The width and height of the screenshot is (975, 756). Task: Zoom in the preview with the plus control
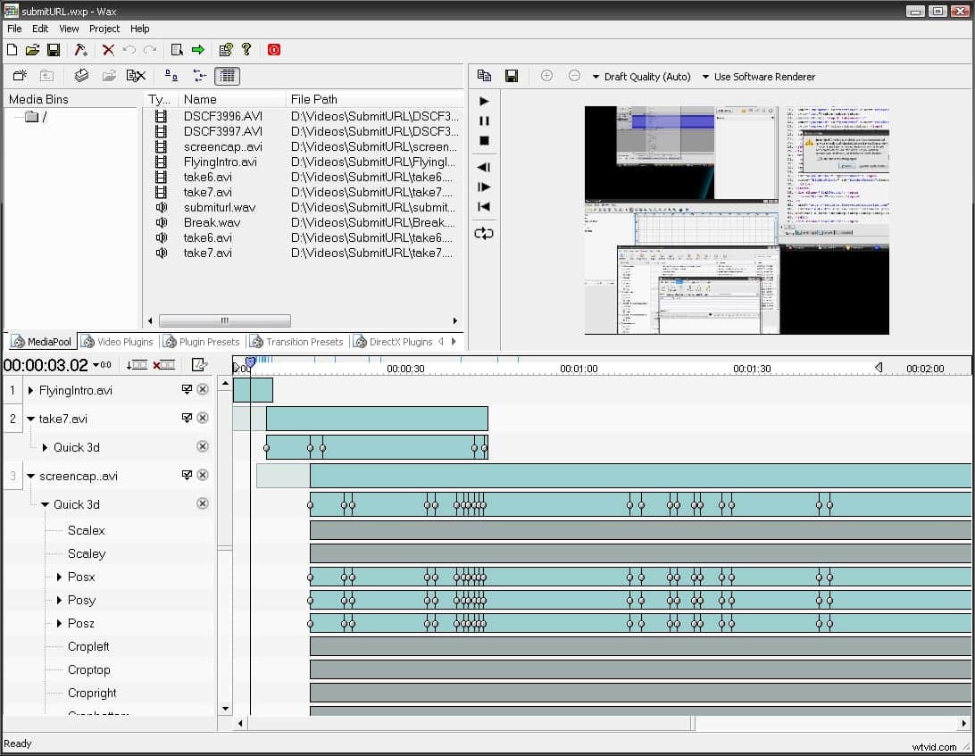[x=546, y=76]
